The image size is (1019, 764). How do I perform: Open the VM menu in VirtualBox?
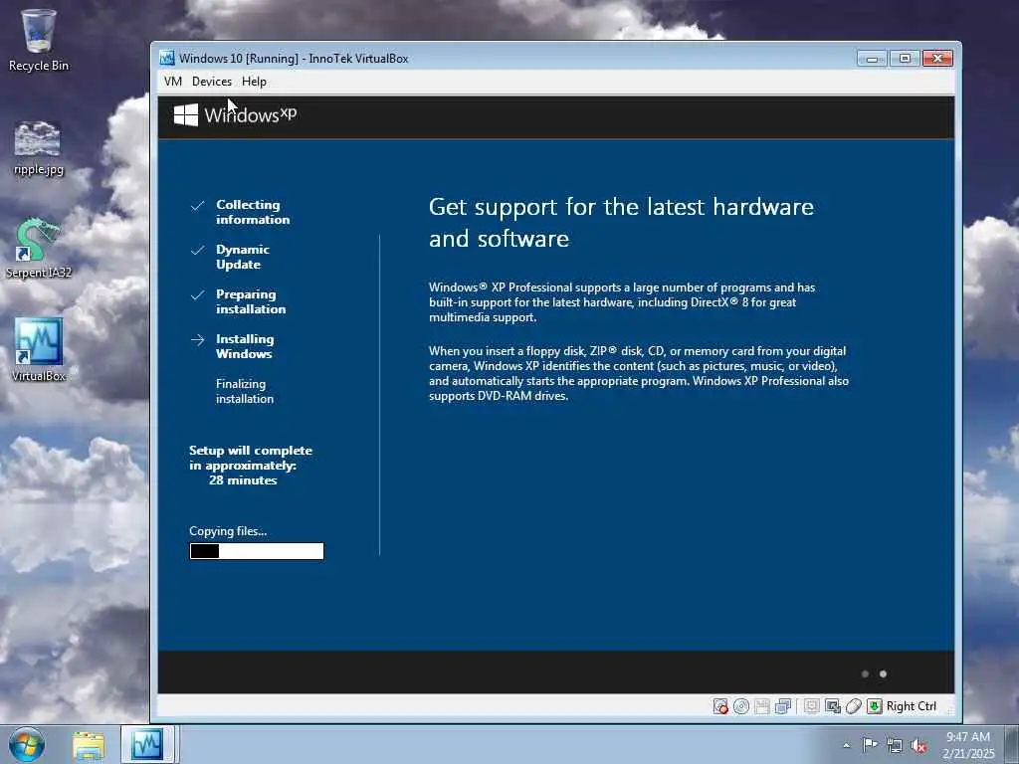point(173,82)
